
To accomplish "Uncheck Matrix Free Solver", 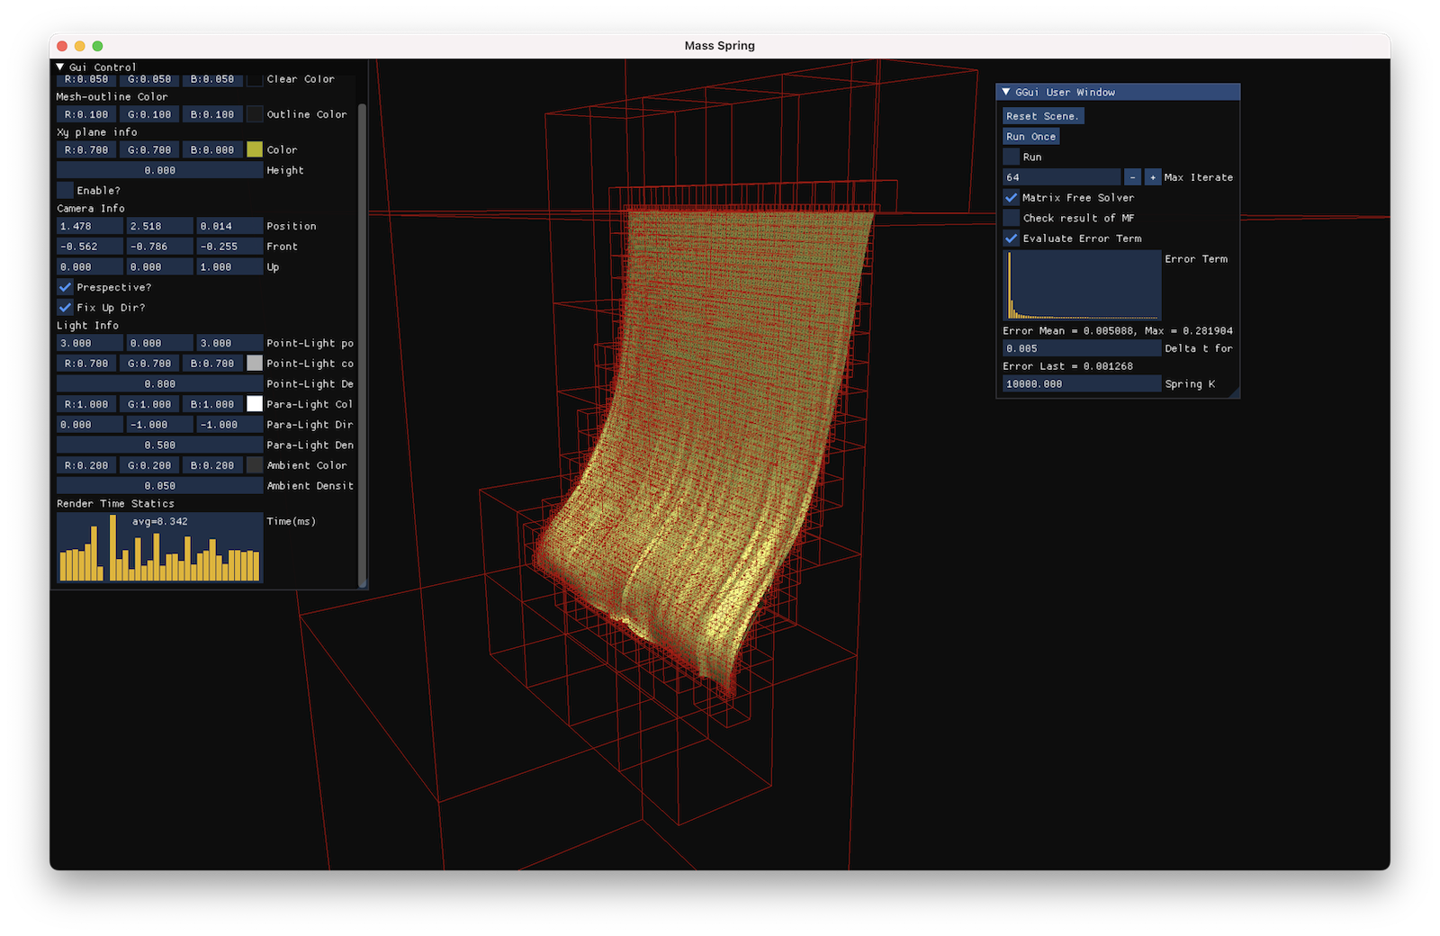I will pyautogui.click(x=1012, y=197).
